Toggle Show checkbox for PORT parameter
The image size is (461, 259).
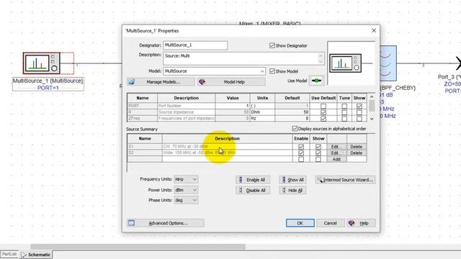pos(359,106)
